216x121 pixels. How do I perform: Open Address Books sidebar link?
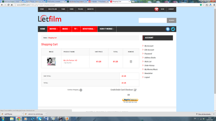[150, 58]
